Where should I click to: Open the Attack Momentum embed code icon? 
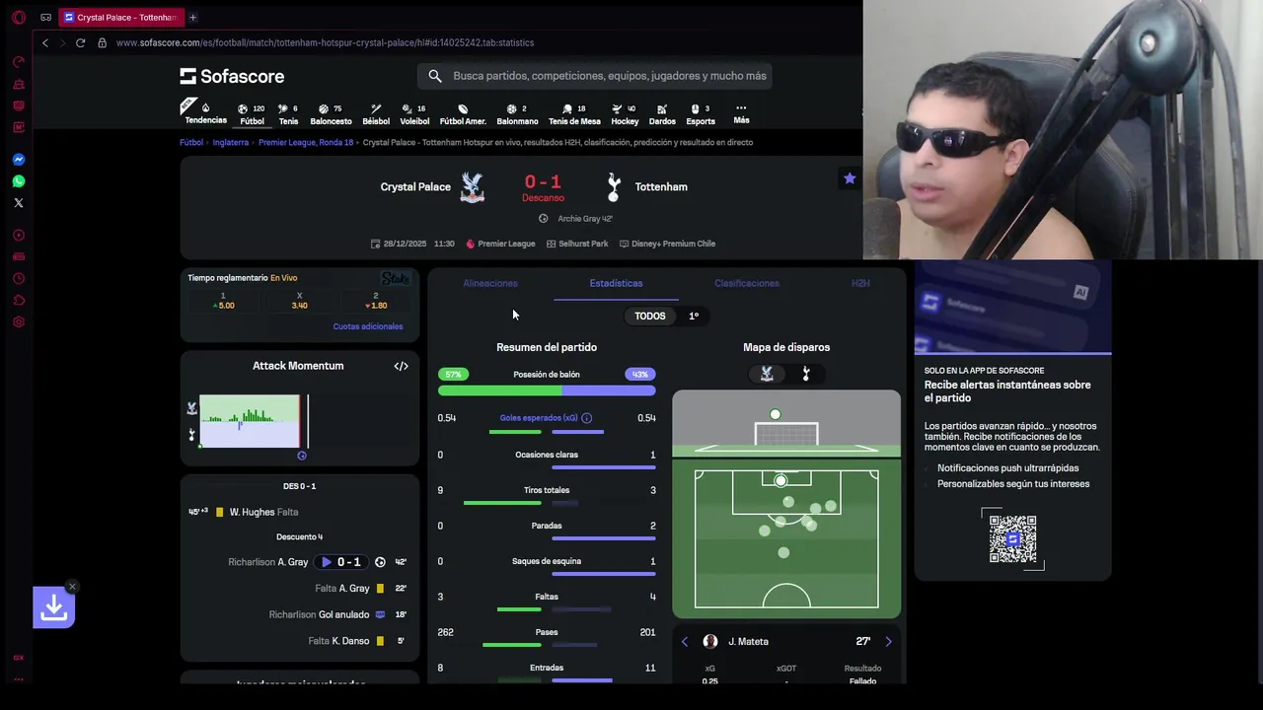[401, 366]
